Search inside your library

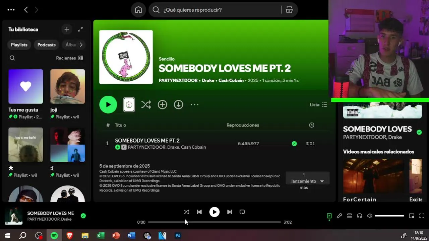tap(12, 58)
